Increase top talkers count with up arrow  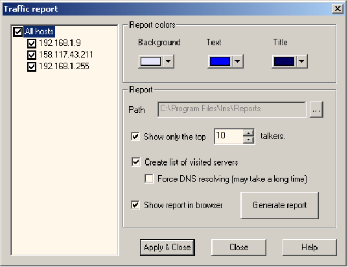pos(248,133)
